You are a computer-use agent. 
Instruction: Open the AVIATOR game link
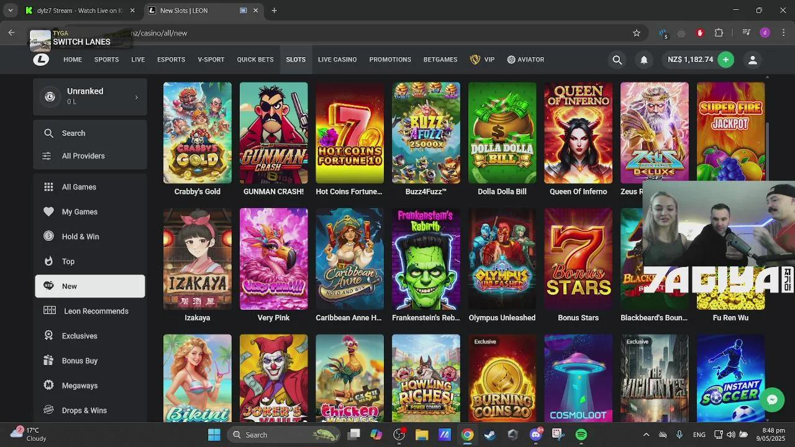click(x=525, y=60)
